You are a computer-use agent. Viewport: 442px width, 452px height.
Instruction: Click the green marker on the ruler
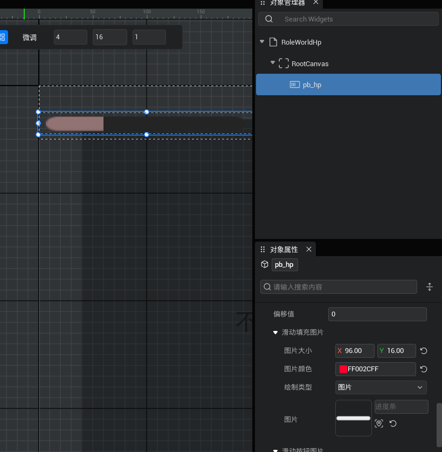[24, 14]
